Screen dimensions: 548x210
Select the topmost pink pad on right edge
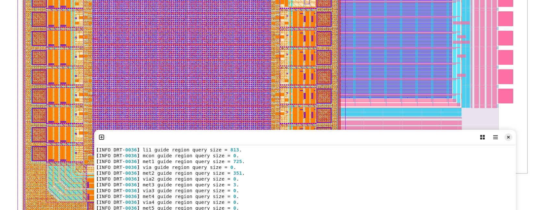(x=505, y=3)
